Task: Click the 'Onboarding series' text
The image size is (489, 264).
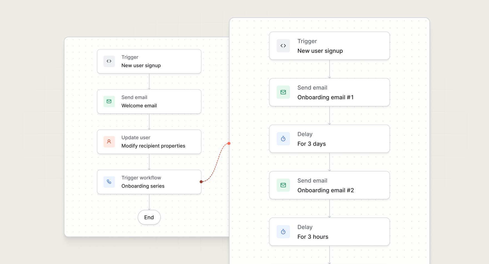Action: point(143,186)
